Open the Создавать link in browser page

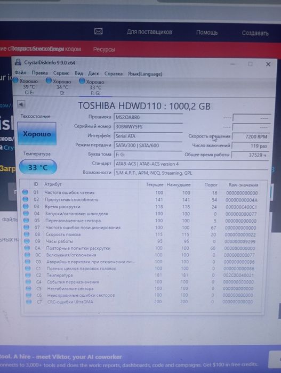pos(255,33)
